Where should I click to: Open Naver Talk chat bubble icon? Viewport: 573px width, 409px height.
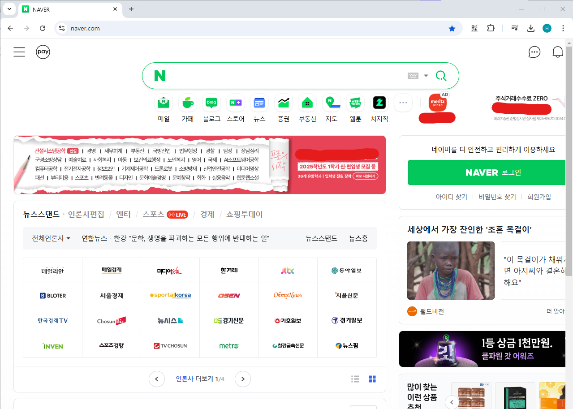click(534, 52)
